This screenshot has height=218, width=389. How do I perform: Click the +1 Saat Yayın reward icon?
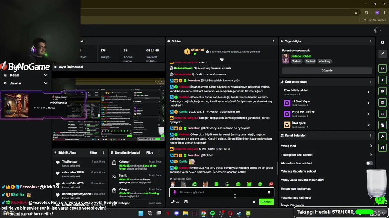coord(287,103)
